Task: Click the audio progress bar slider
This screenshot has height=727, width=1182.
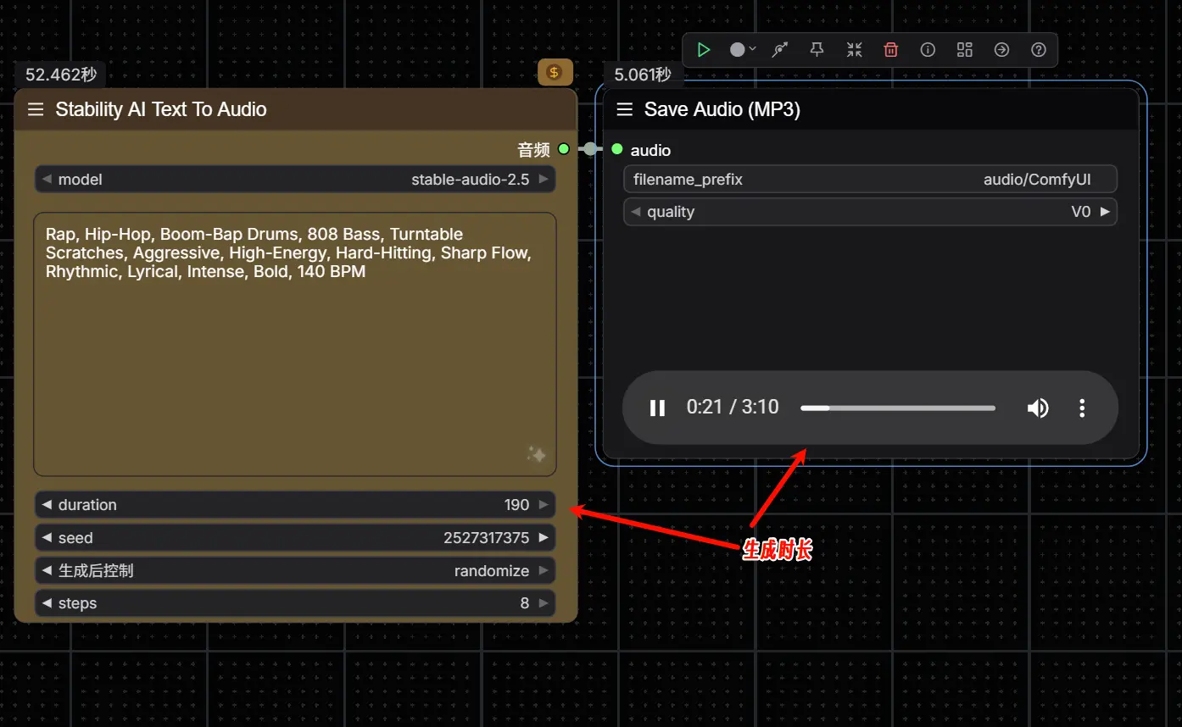Action: [x=897, y=408]
